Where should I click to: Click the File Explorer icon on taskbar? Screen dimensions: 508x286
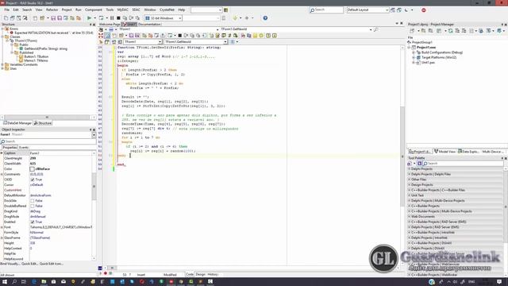pos(44,282)
